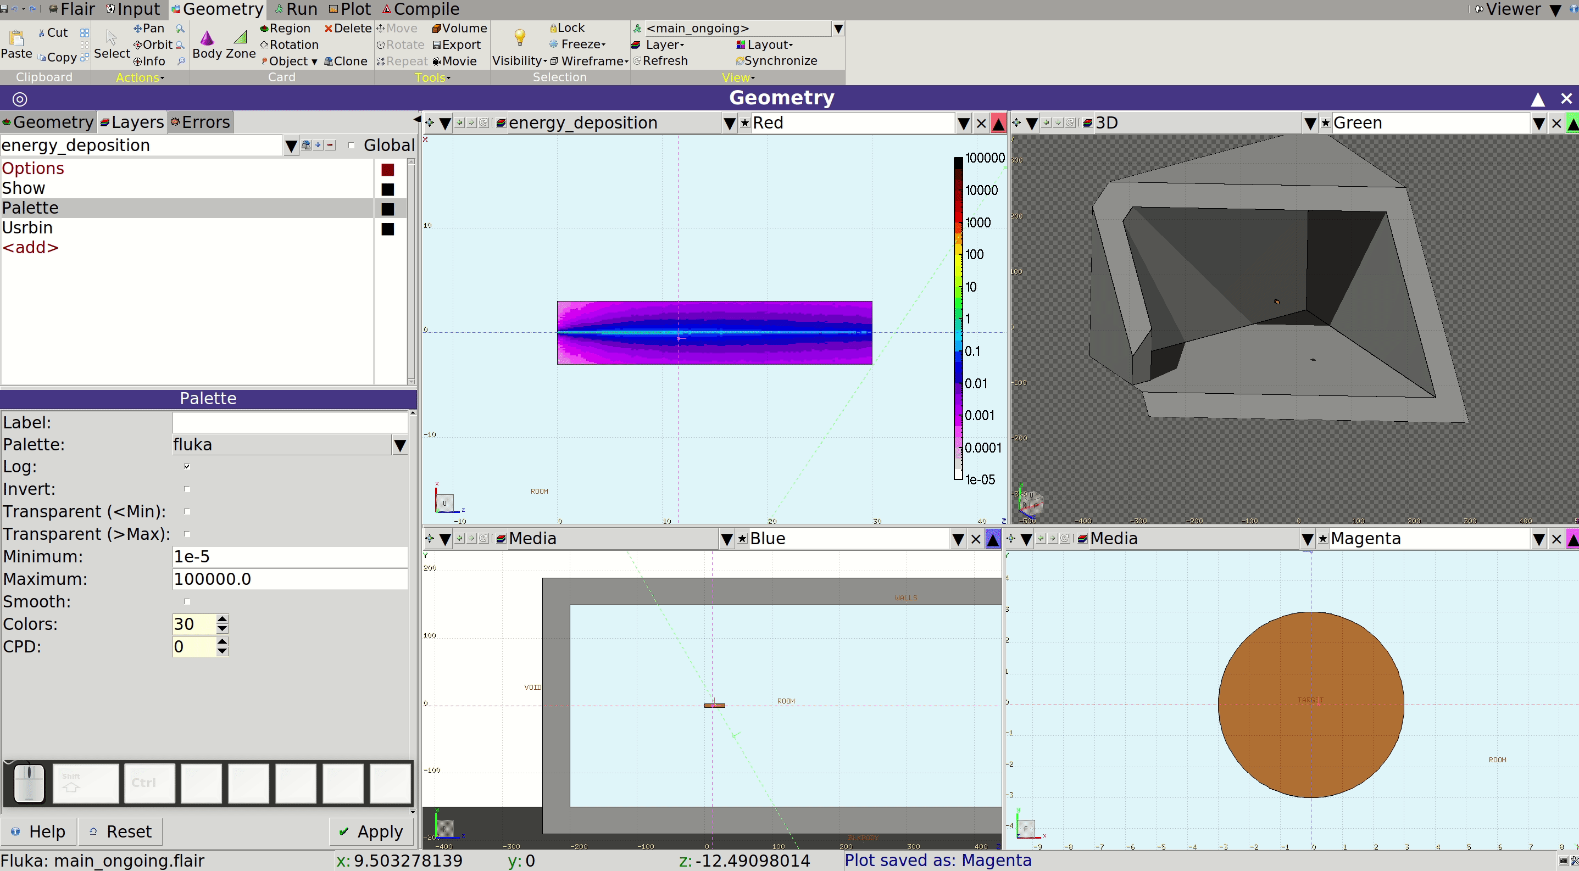Click the Apply button
The width and height of the screenshot is (1579, 871).
tap(371, 831)
